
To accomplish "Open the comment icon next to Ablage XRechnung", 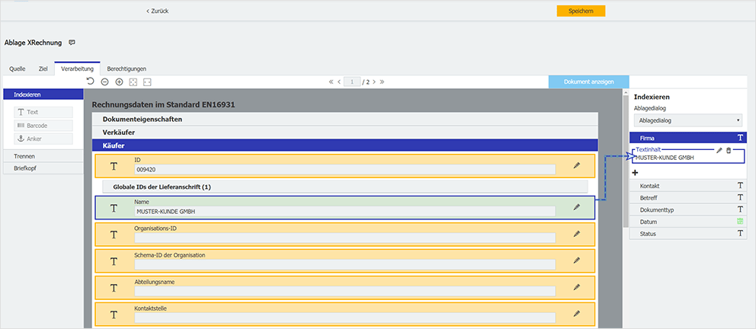I will tap(72, 43).
